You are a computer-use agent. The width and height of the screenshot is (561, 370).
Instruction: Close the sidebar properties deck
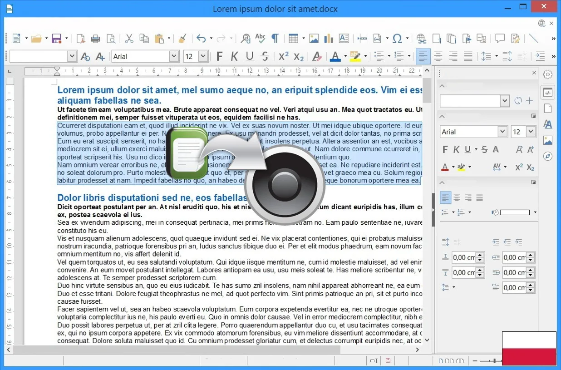pos(534,73)
